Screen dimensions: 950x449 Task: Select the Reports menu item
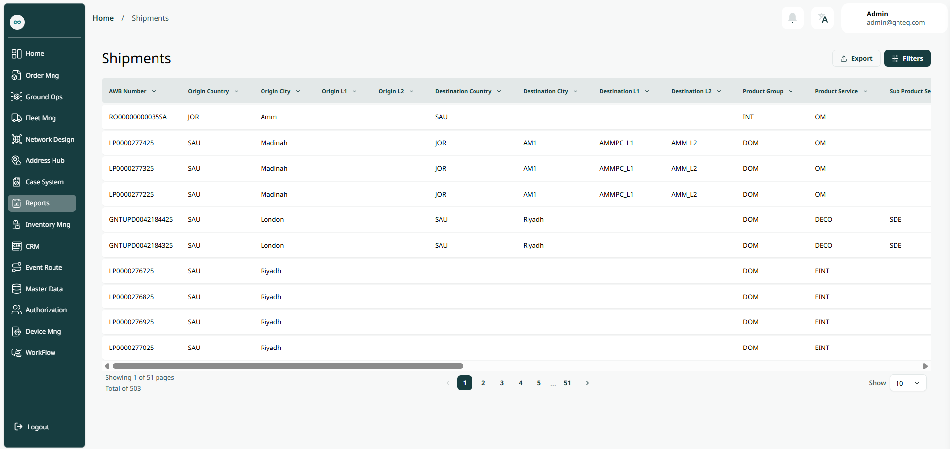coord(42,203)
